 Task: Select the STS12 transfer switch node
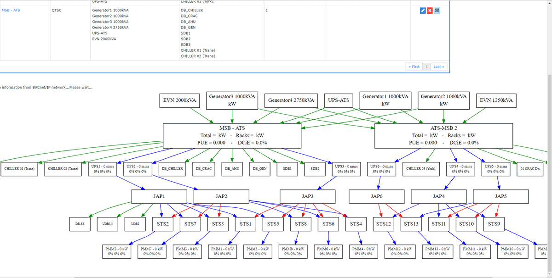[383, 224]
